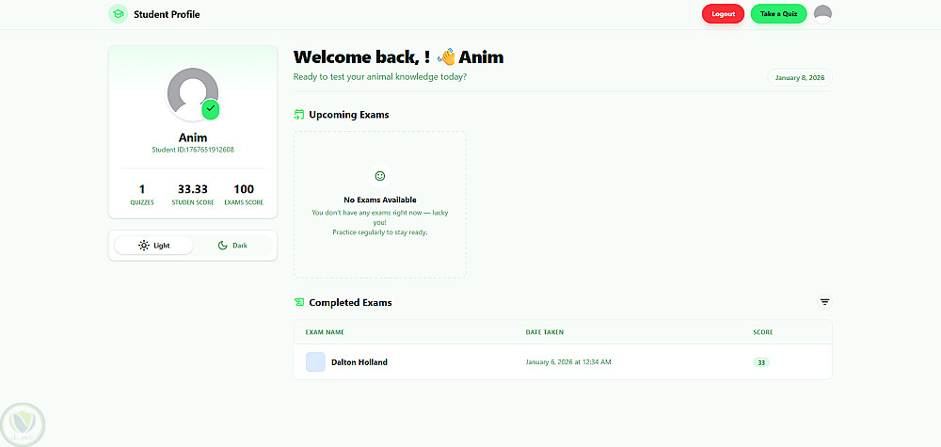This screenshot has height=447, width=941.
Task: Click the waving hand emoji in heading
Action: [447, 57]
